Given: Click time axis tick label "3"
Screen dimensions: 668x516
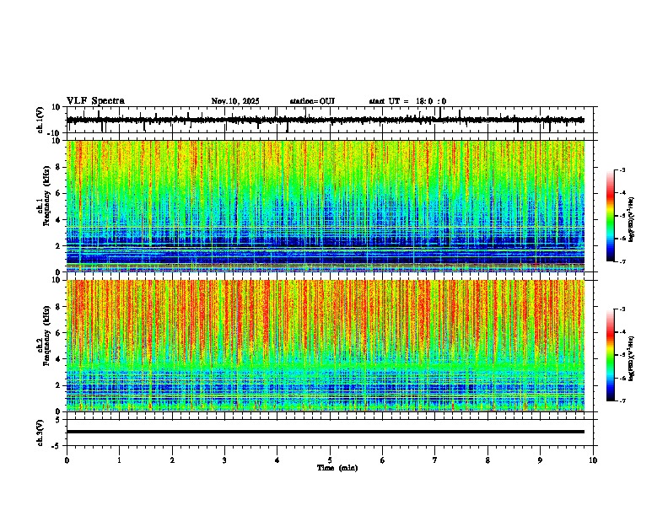Looking at the screenshot, I should point(224,460).
